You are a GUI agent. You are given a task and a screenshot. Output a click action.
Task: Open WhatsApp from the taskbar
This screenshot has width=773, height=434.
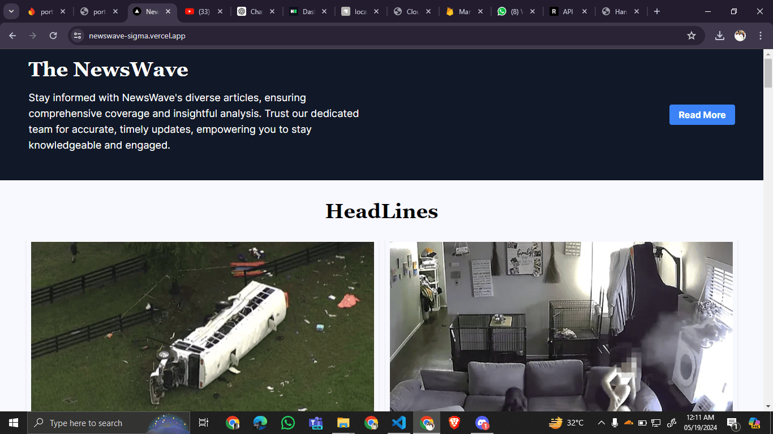coord(288,423)
